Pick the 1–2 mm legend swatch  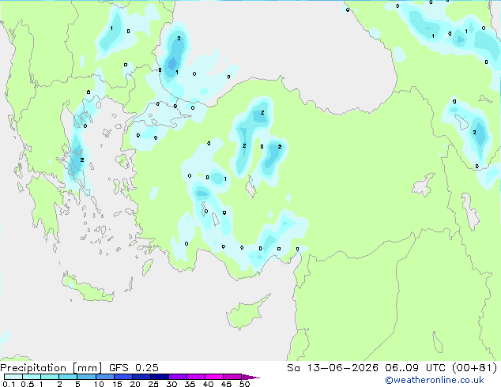point(50,377)
